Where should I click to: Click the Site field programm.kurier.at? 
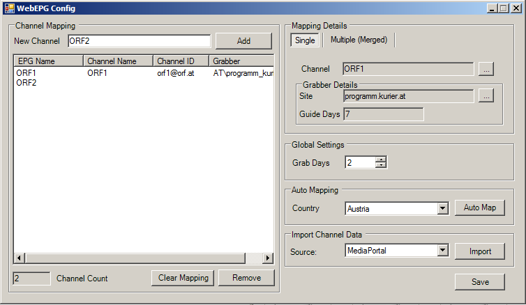(408, 96)
